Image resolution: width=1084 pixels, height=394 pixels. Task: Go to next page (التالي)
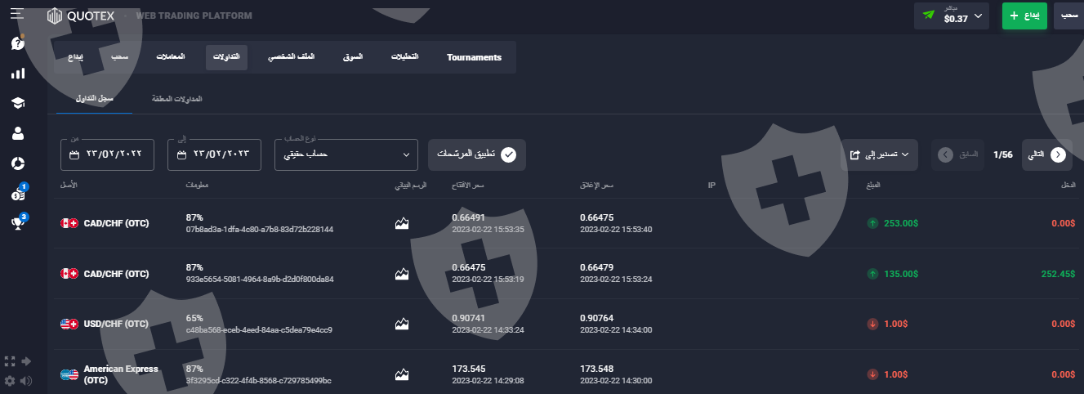pyautogui.click(x=1046, y=154)
